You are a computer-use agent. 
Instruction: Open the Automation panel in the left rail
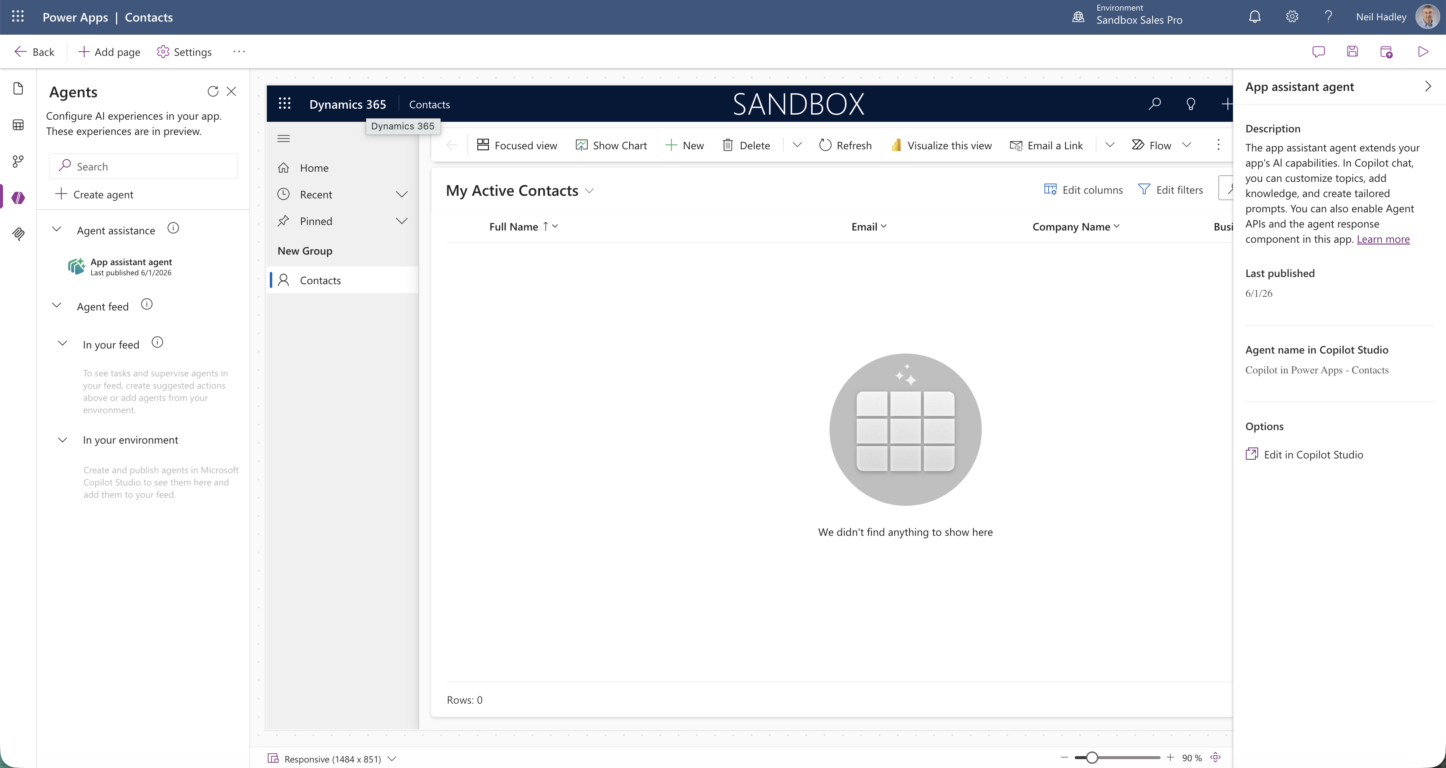tap(18, 161)
